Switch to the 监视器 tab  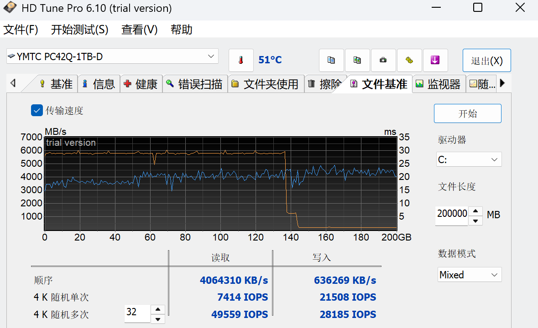tap(439, 84)
